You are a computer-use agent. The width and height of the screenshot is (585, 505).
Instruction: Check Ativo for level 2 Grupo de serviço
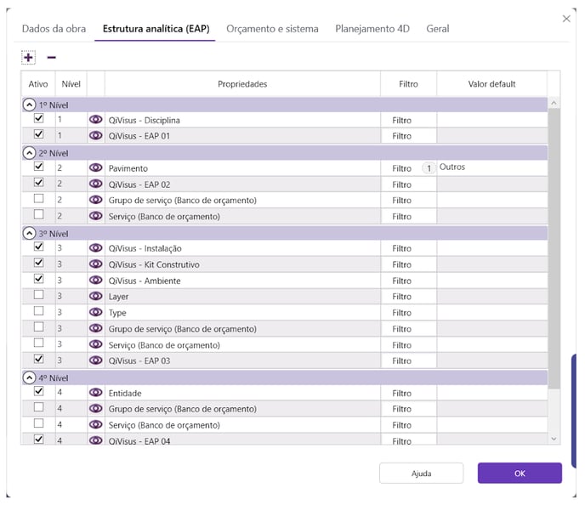38,200
